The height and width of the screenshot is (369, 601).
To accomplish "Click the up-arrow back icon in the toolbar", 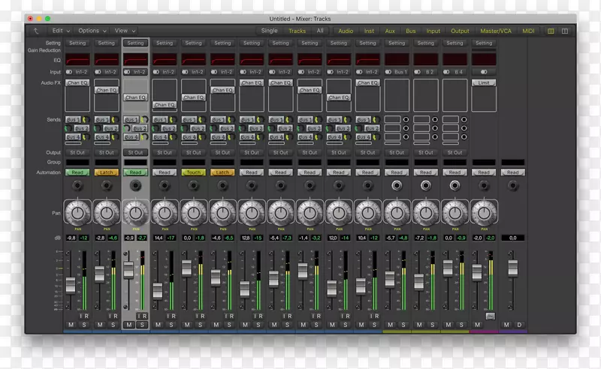I will [35, 31].
